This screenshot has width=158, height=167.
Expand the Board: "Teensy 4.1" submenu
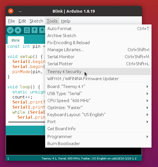98,87
